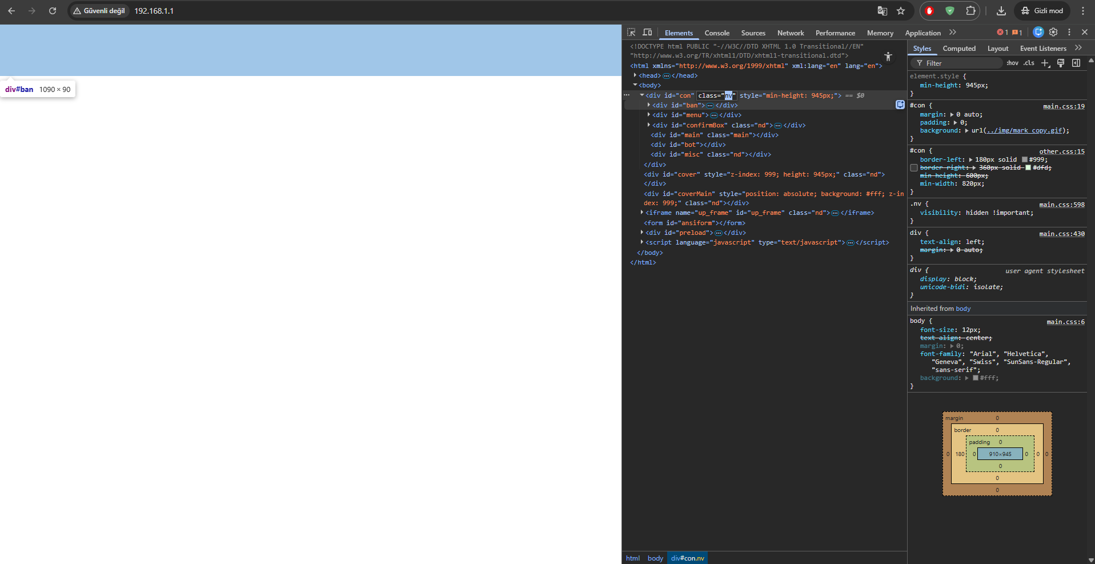Toggle .cls element classes panel
The image size is (1095, 564).
[x=1029, y=63]
